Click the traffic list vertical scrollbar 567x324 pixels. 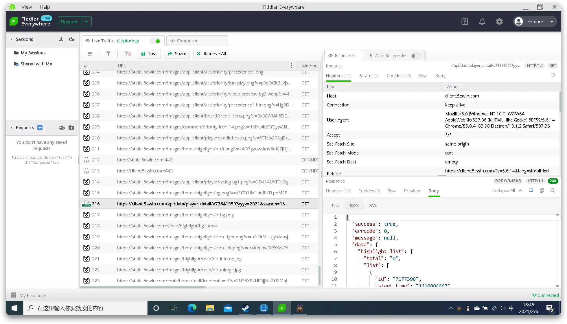[x=319, y=276]
